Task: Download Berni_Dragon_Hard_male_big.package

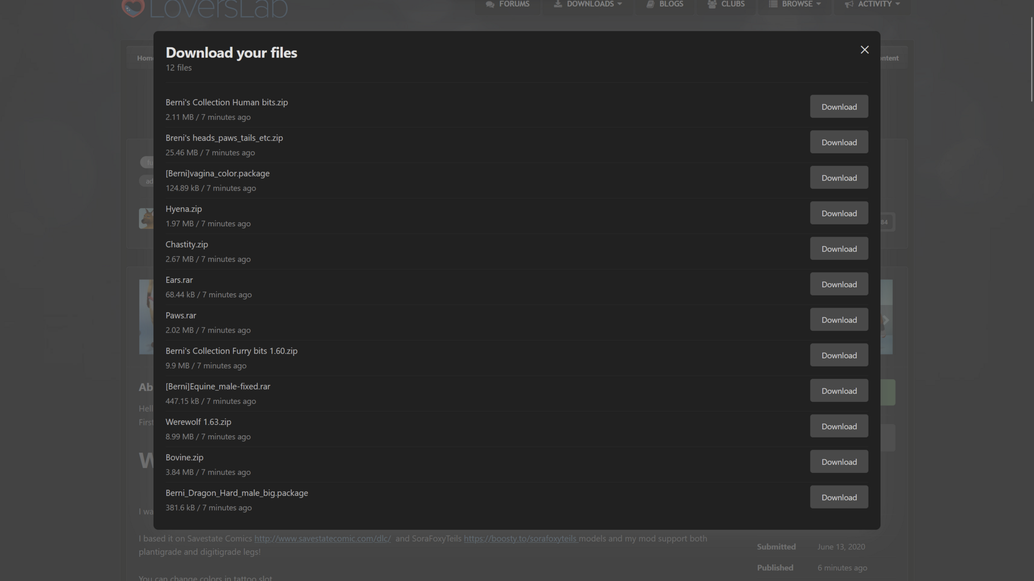Action: pyautogui.click(x=839, y=497)
